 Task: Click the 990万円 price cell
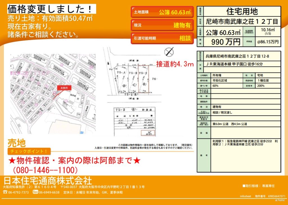[x=226, y=42]
